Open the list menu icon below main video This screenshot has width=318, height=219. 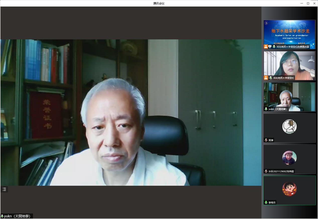pyautogui.click(x=4, y=189)
